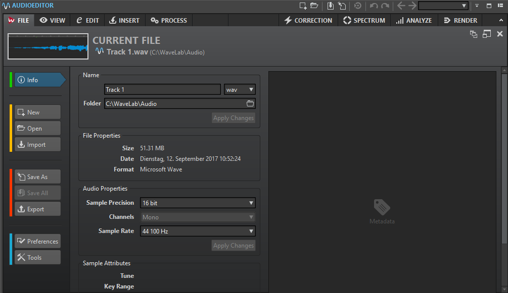Open the ANALYZE tab
This screenshot has height=293, width=508.
[x=414, y=20]
